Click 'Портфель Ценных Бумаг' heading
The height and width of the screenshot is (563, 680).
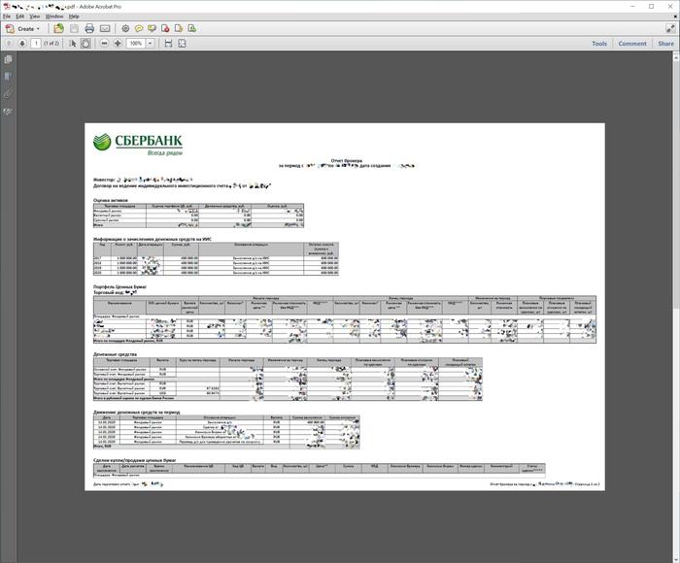click(120, 287)
